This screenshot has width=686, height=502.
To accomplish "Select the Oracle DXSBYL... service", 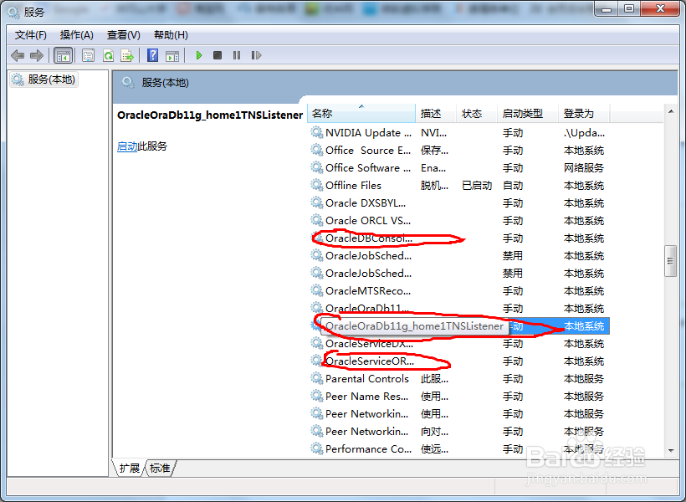I will [x=459, y=202].
